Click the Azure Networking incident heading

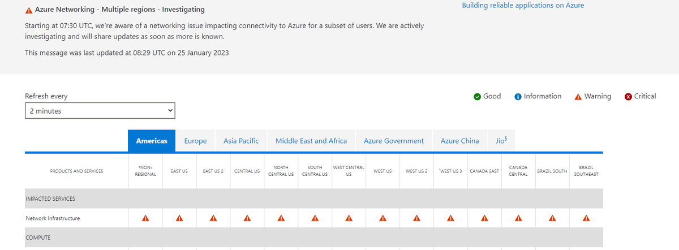coord(120,10)
